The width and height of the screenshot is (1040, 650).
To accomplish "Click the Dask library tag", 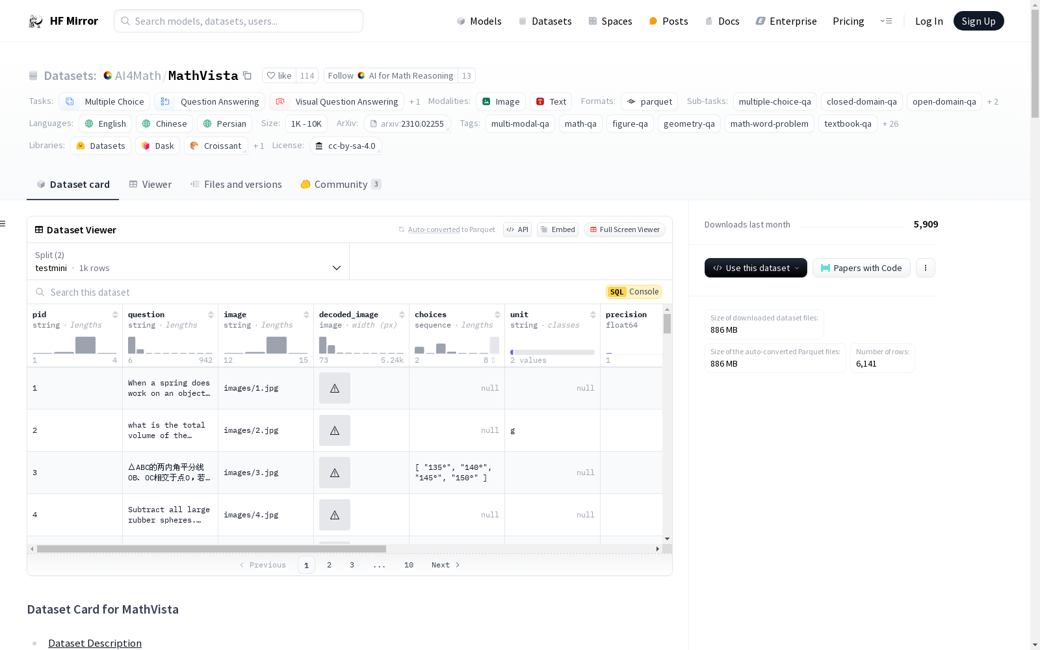I will [157, 146].
